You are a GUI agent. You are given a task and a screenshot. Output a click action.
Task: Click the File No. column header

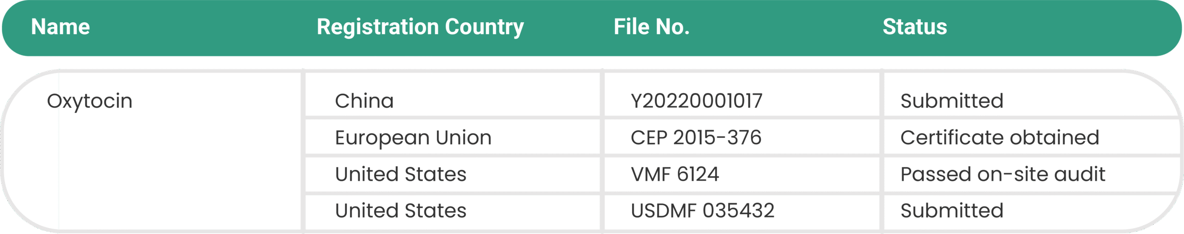652,27
